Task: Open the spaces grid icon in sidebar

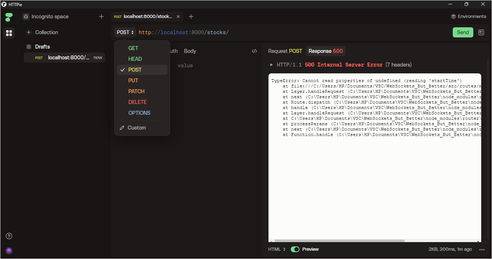Action: [9, 33]
